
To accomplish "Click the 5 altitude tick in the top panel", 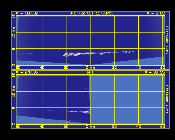I will point(14,49).
